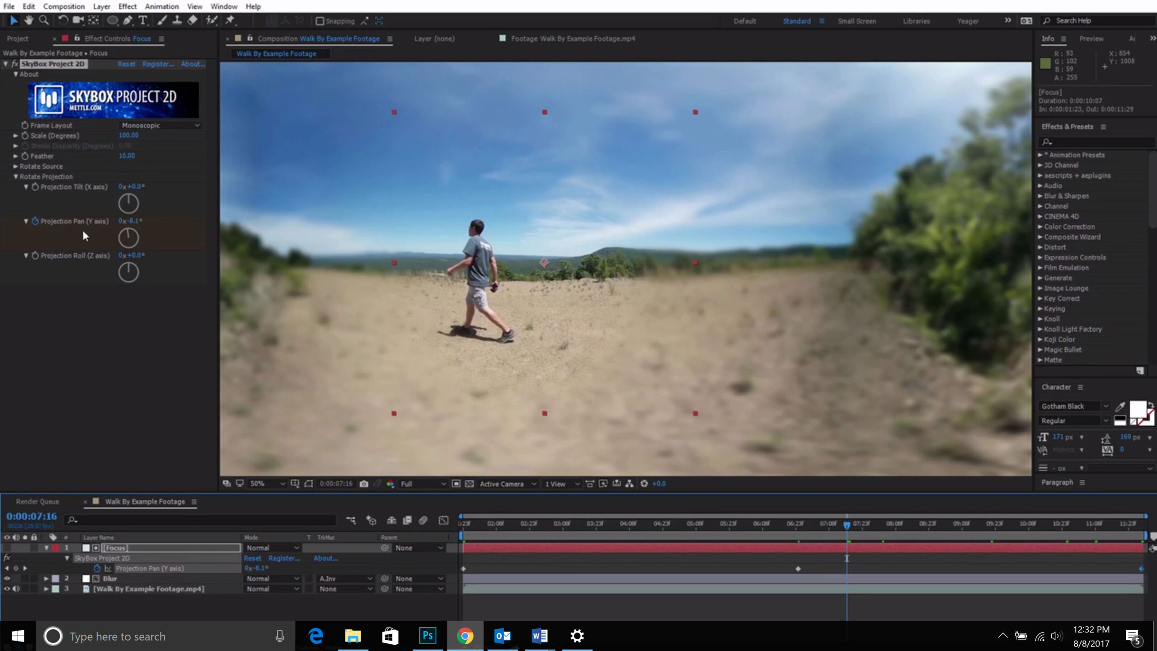
Task: Switch to the Small Screen workspace
Action: click(856, 21)
